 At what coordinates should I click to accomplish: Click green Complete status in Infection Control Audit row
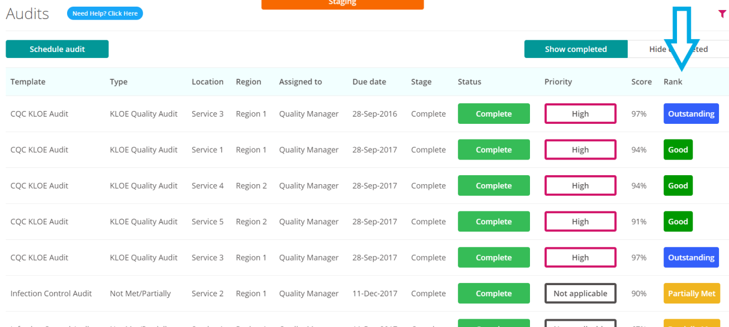[x=494, y=294]
